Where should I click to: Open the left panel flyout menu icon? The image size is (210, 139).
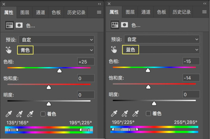[x=99, y=12]
